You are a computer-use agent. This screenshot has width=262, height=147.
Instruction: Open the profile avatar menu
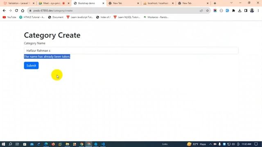point(252,11)
